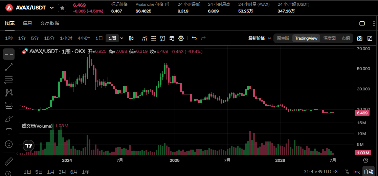Collapse the left drawing toolbar
This screenshot has height=176, width=378.
point(17,154)
